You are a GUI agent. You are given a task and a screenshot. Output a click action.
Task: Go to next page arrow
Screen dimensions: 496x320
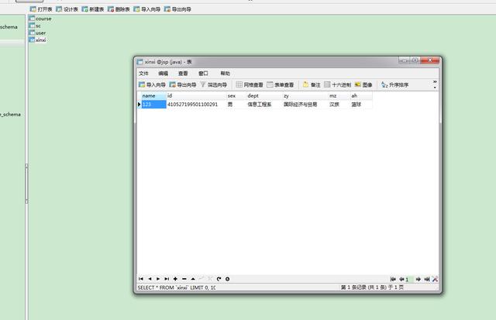(x=418, y=279)
